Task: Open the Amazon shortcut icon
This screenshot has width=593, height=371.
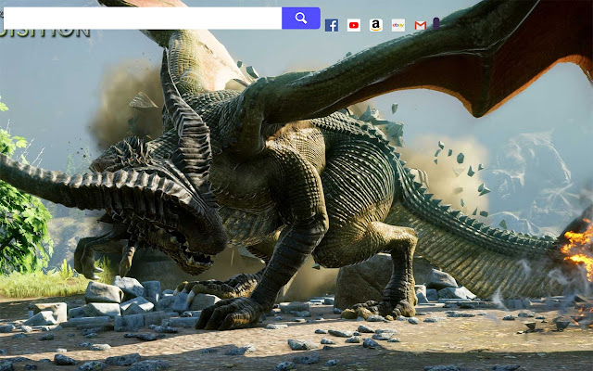Action: pyautogui.click(x=376, y=25)
